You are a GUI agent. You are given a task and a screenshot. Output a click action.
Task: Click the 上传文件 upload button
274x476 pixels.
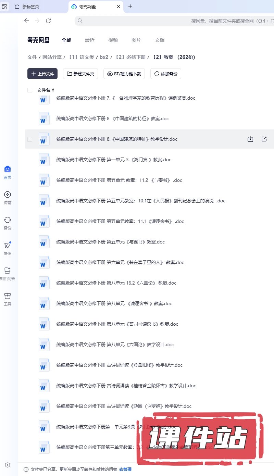(x=42, y=74)
